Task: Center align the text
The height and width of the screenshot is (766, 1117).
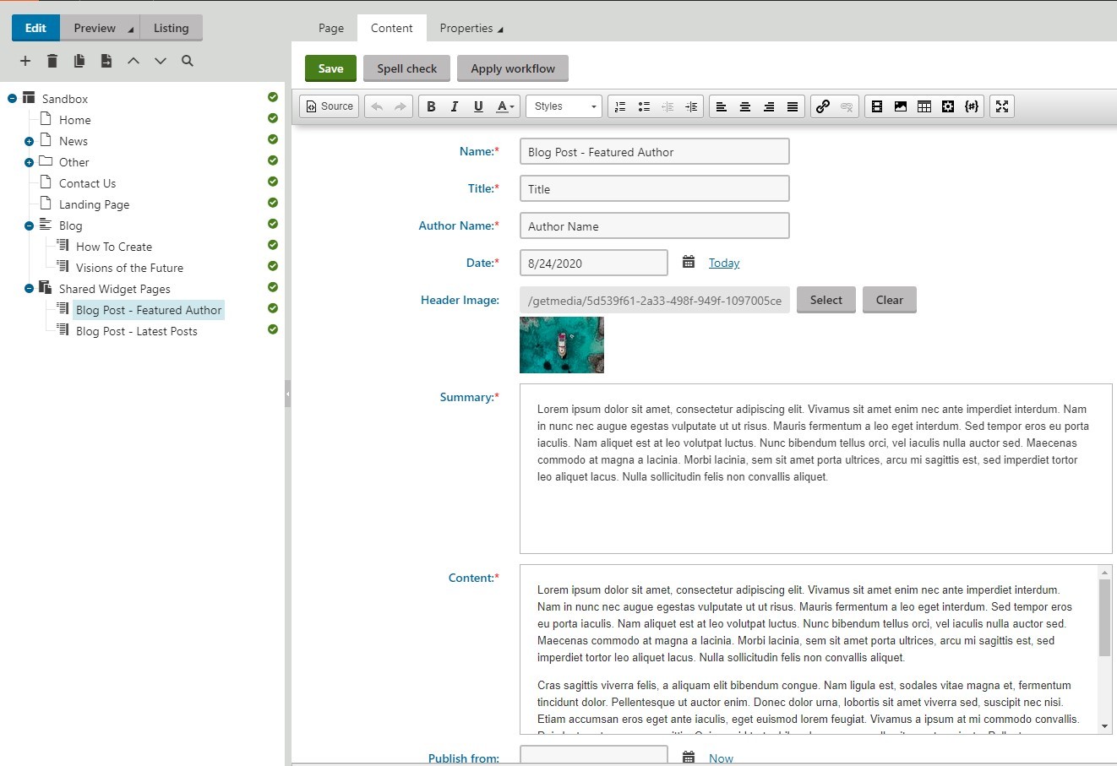Action: (x=745, y=106)
